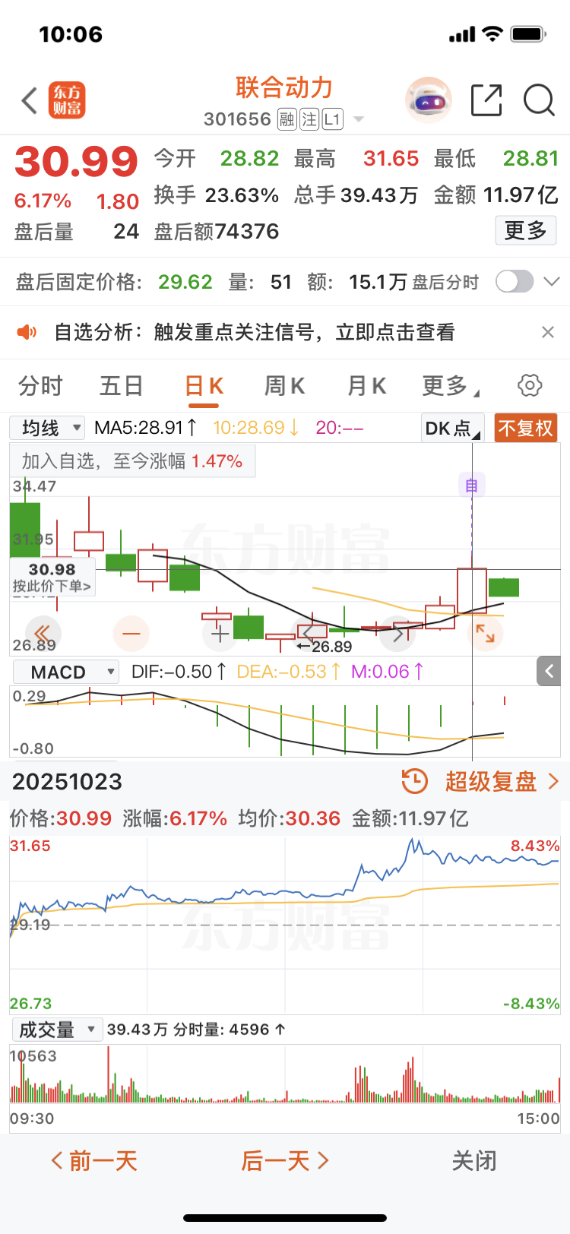Open chart settings gear icon

click(530, 385)
